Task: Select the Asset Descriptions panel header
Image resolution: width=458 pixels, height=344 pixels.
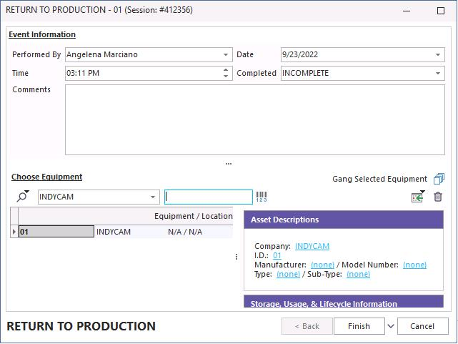Action: point(343,220)
